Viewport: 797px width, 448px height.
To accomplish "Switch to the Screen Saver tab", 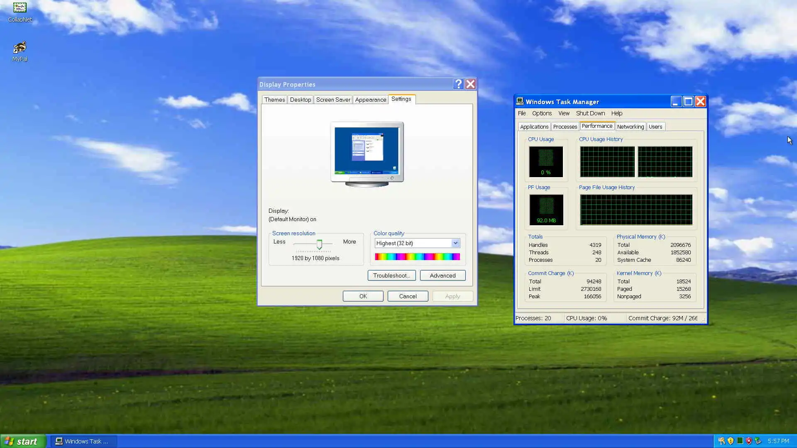I will coord(333,100).
